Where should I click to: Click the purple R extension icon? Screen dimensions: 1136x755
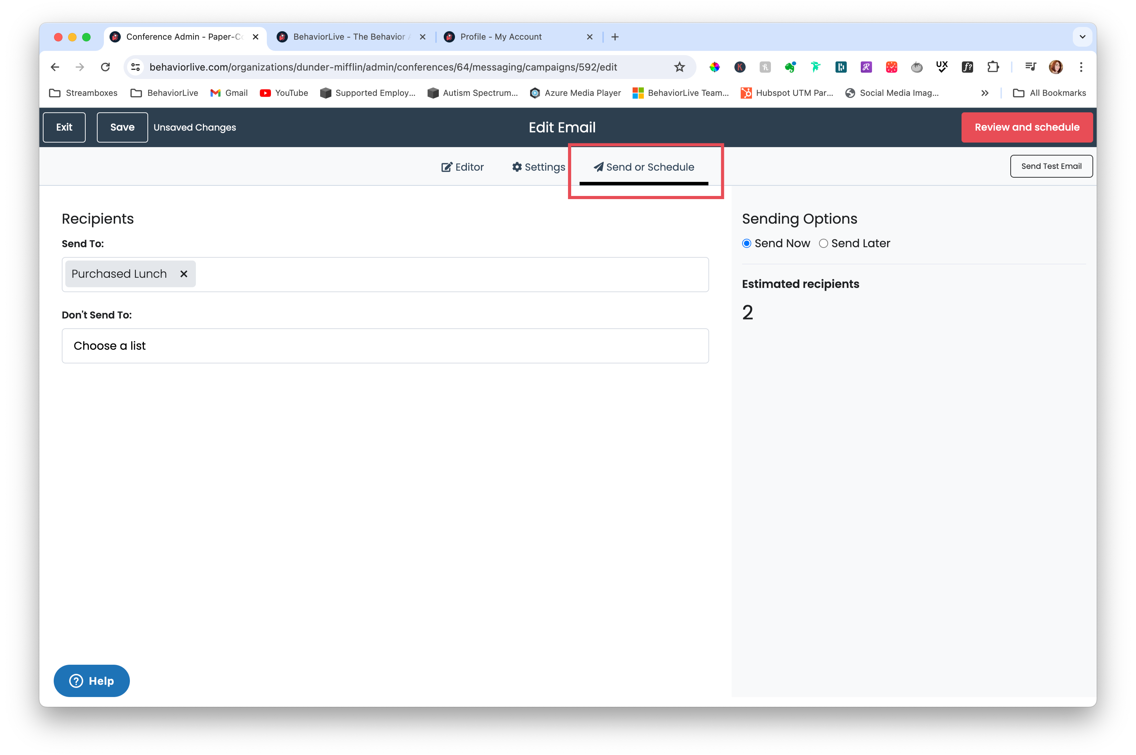[866, 67]
